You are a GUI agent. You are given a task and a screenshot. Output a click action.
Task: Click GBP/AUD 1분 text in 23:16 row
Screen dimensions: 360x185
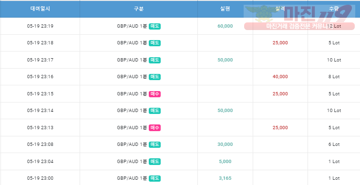point(132,77)
